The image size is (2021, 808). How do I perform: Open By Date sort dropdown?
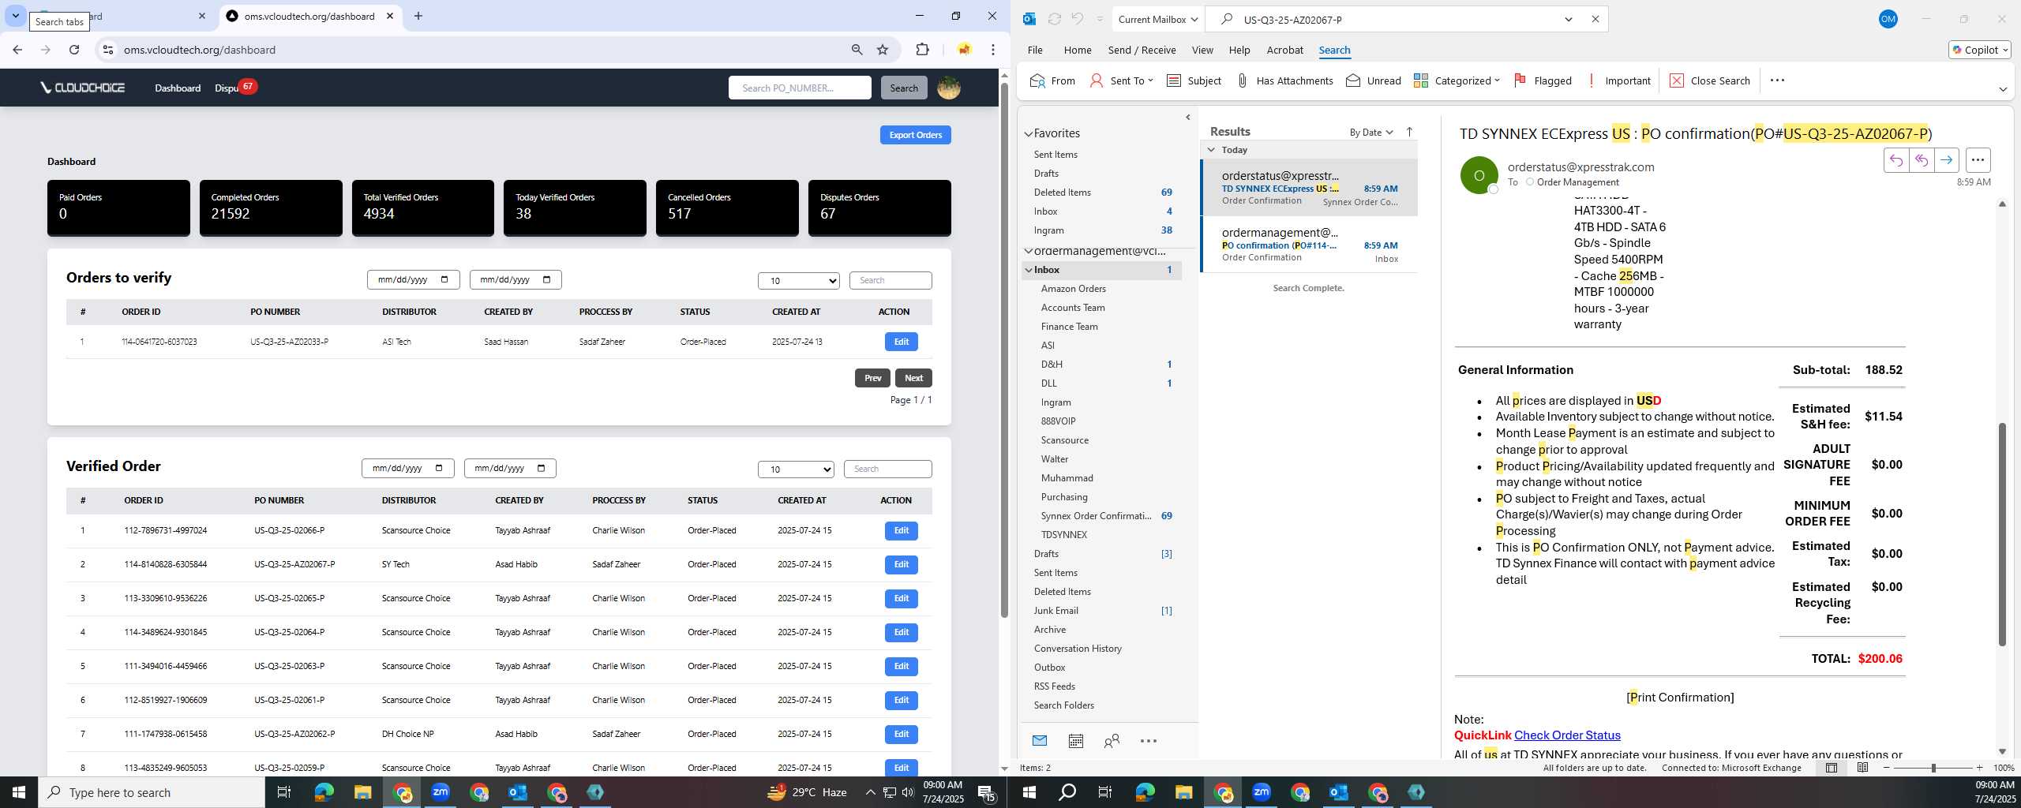(1371, 132)
